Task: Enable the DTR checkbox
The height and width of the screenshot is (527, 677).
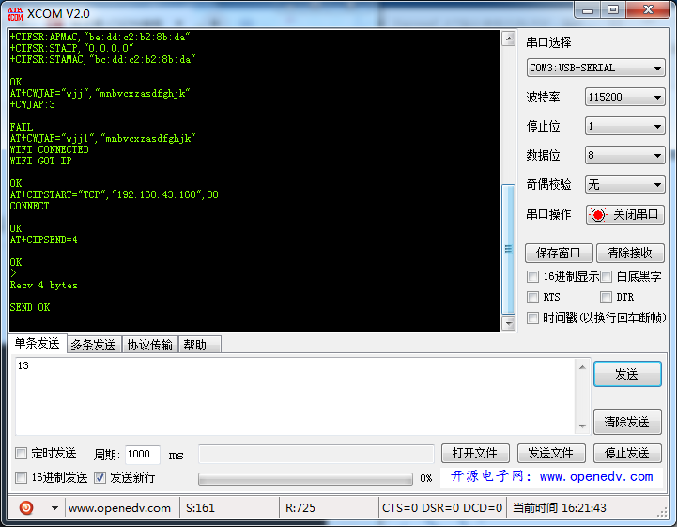Action: click(x=607, y=297)
